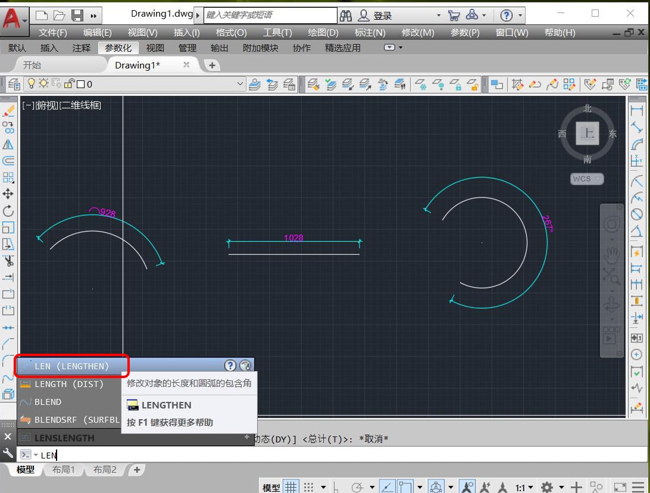Toggle snap mode dots in status bar
650x493 pixels.
(x=308, y=487)
